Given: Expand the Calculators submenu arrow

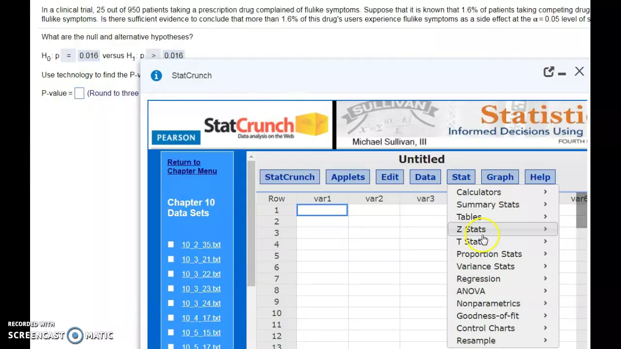Looking at the screenshot, I should click(545, 192).
